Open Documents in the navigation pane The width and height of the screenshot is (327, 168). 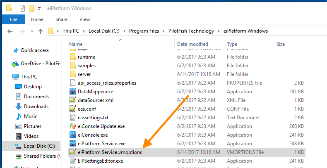tap(36, 97)
